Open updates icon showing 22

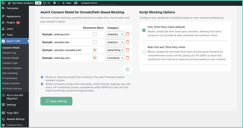pos(45,3)
